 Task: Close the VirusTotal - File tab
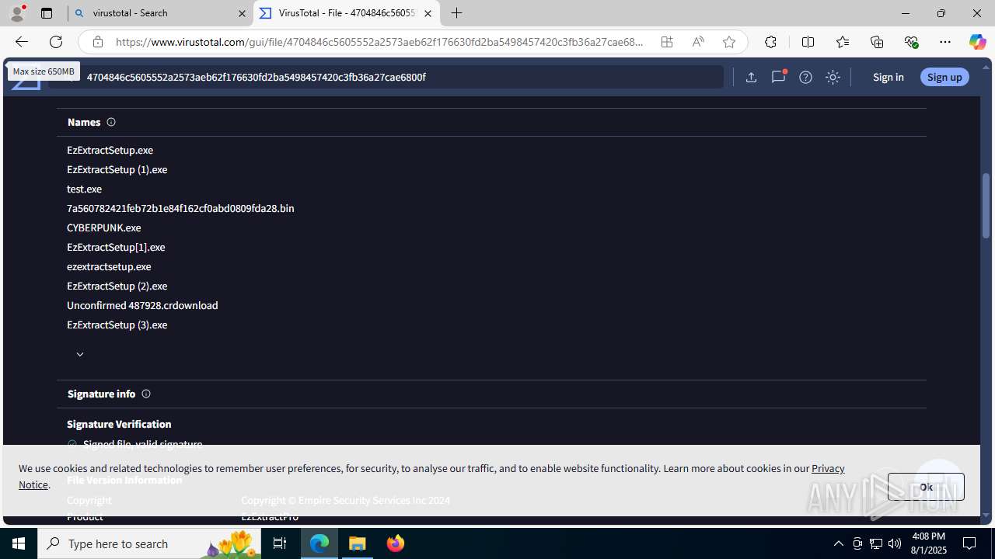pos(428,13)
